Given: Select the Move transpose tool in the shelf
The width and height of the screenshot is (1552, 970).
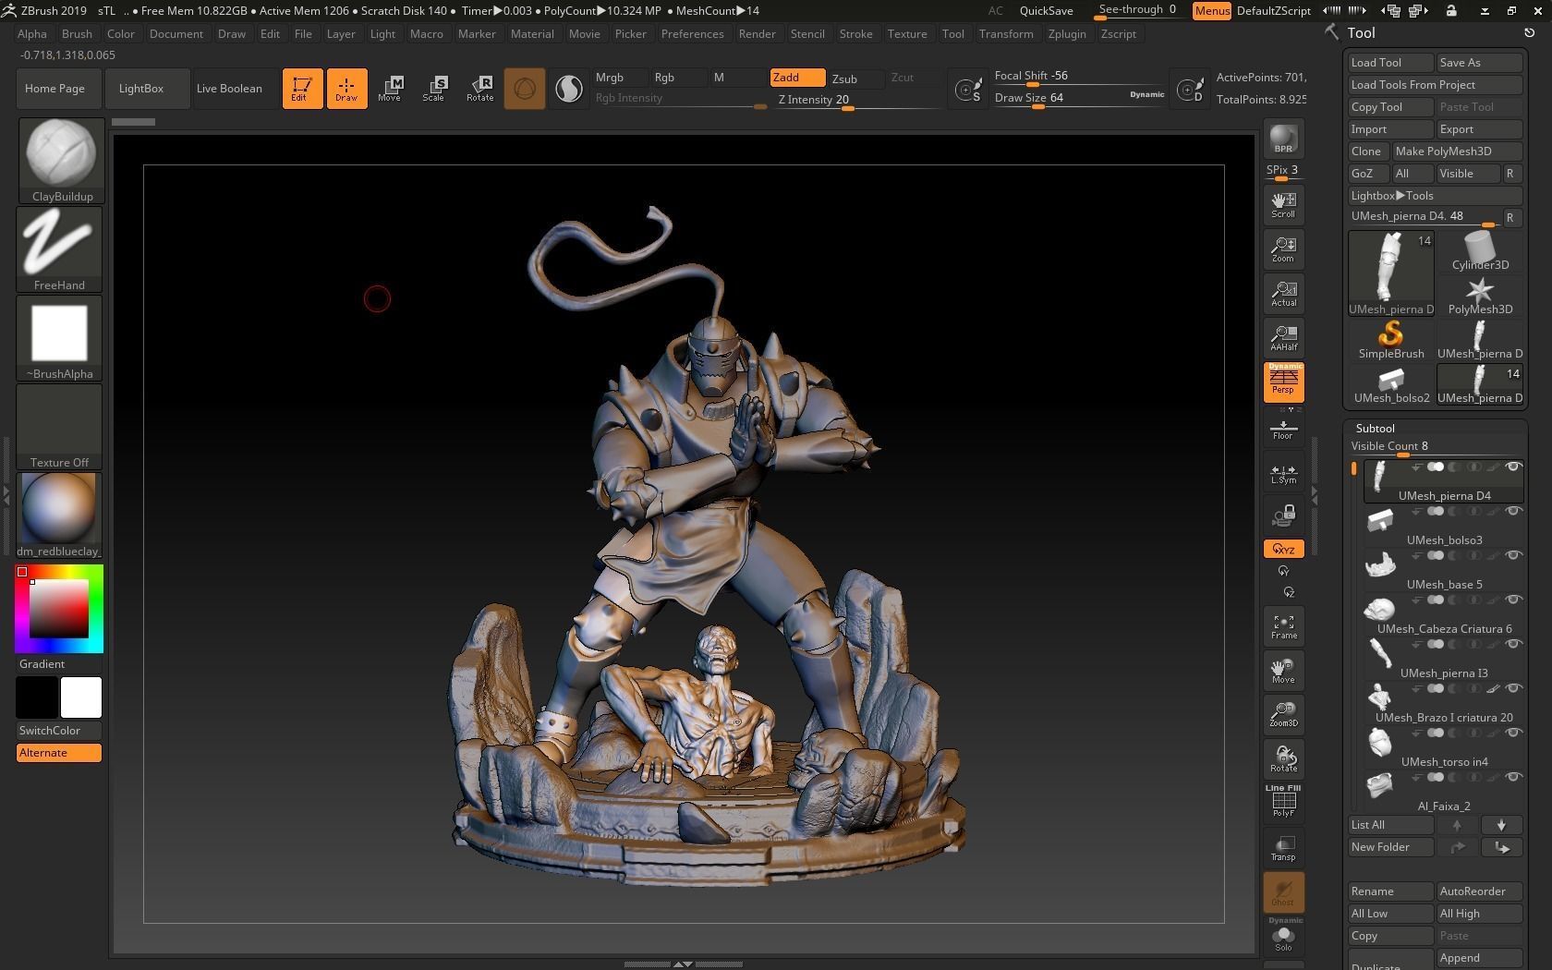Looking at the screenshot, I should pos(391,88).
